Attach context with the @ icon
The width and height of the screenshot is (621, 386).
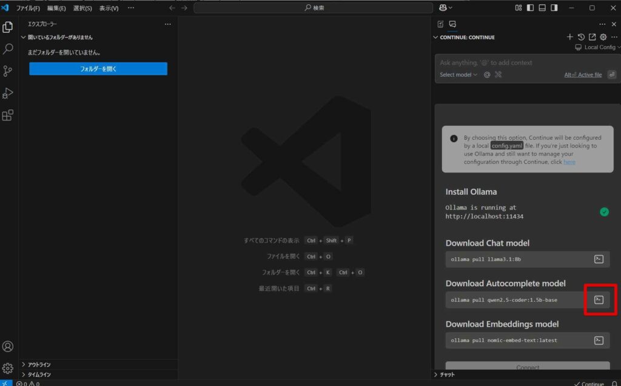486,74
